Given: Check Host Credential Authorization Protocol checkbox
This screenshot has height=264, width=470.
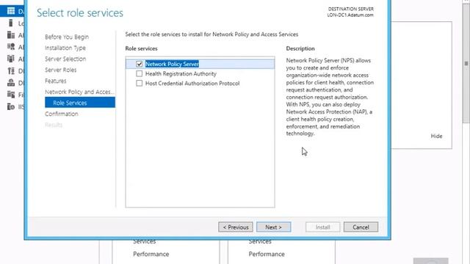Looking at the screenshot, I should click(139, 83).
